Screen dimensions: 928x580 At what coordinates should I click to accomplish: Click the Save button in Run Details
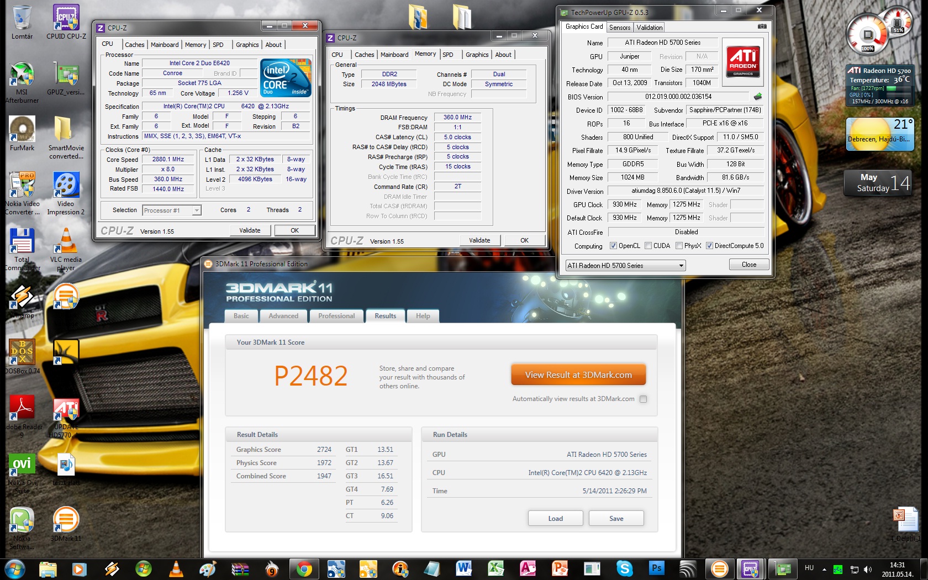click(616, 518)
